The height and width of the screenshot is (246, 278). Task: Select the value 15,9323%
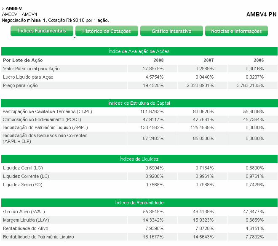click(203, 220)
